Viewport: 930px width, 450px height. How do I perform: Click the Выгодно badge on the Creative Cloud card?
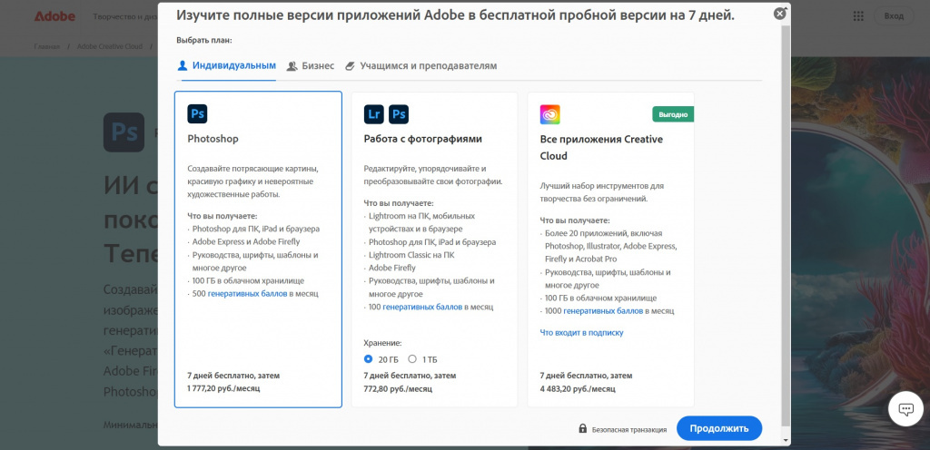[673, 114]
